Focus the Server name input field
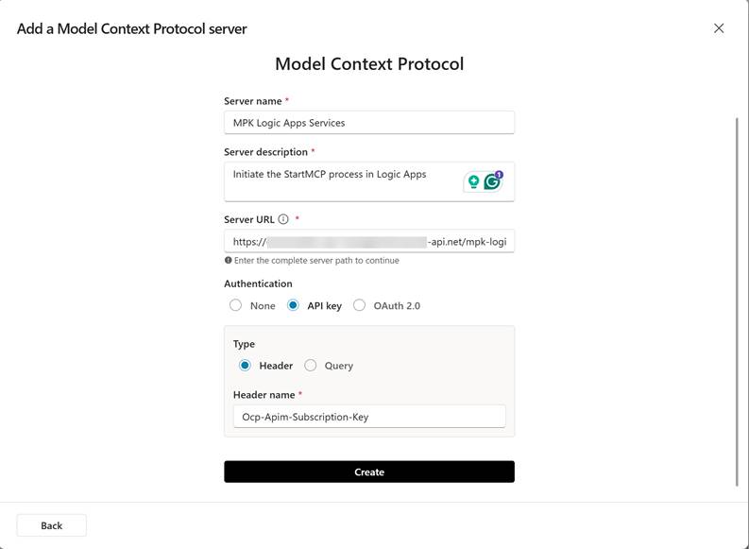 (369, 123)
